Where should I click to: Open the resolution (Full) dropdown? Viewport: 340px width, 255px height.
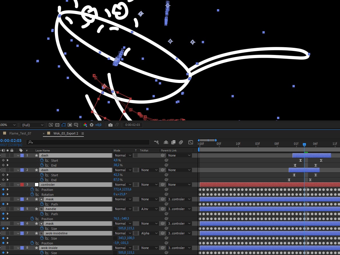click(33, 125)
